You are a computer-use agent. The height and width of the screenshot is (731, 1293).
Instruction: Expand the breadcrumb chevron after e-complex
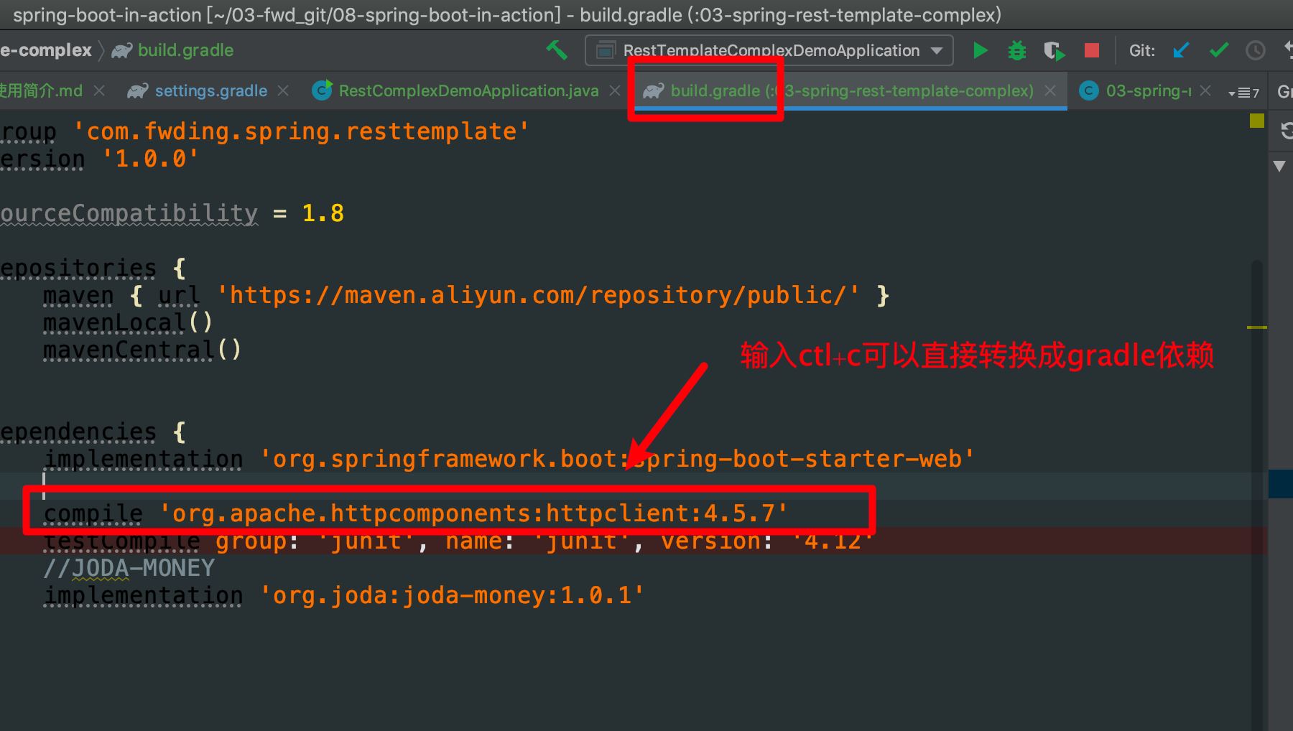tap(100, 50)
